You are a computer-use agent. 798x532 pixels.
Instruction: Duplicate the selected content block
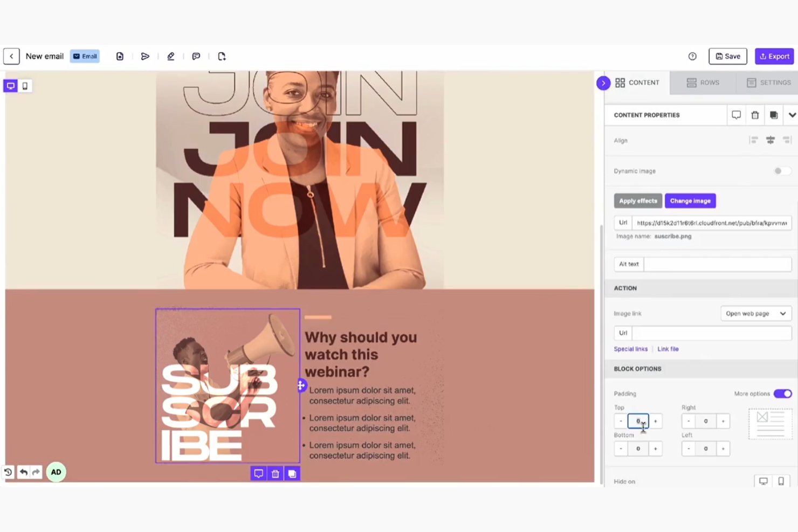[x=292, y=473]
